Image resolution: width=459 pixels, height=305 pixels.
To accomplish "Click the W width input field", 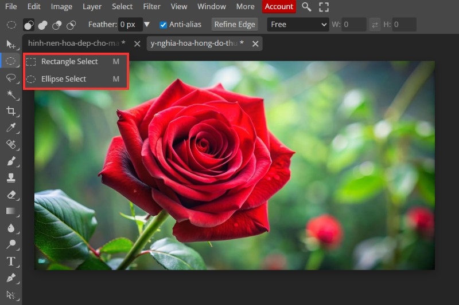I will (353, 25).
